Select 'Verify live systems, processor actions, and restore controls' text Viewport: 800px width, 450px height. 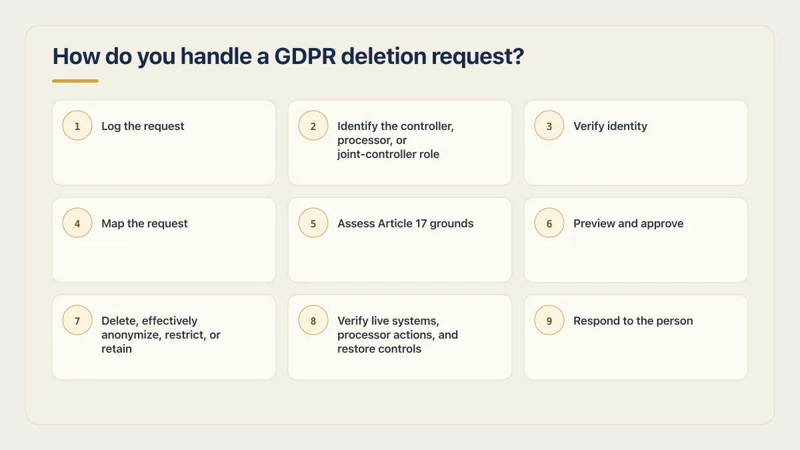[x=397, y=335]
